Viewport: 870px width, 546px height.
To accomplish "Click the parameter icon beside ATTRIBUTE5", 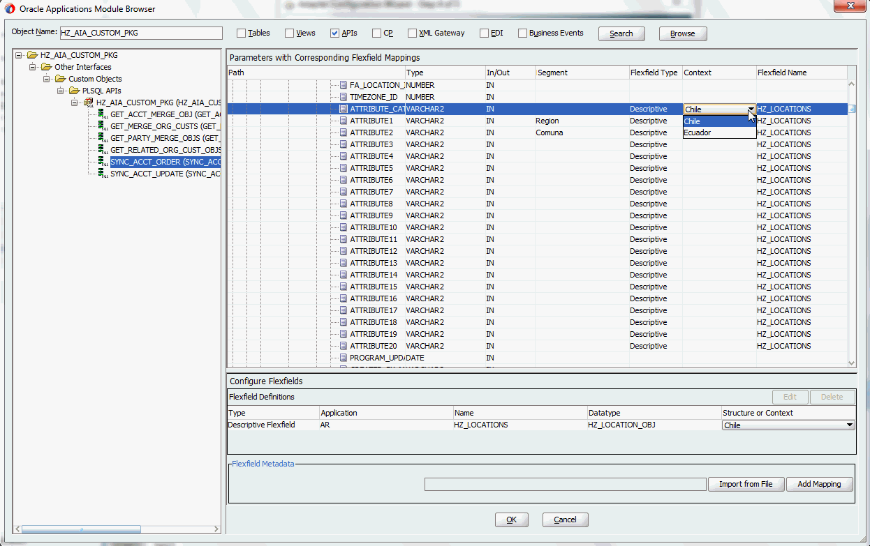I will tap(343, 168).
